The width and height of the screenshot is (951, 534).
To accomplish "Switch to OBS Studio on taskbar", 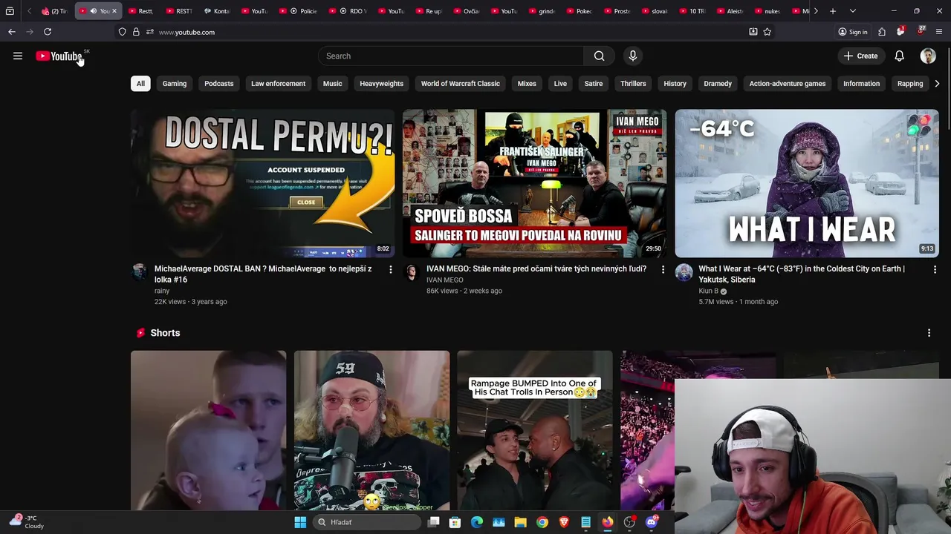I will point(629,522).
